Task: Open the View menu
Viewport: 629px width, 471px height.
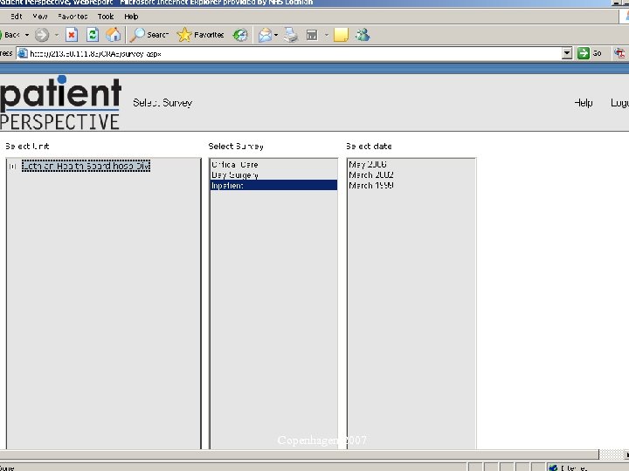Action: click(x=40, y=17)
